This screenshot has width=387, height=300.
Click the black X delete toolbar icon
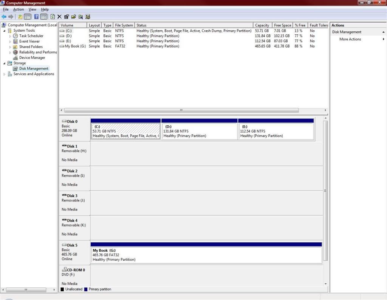point(59,17)
